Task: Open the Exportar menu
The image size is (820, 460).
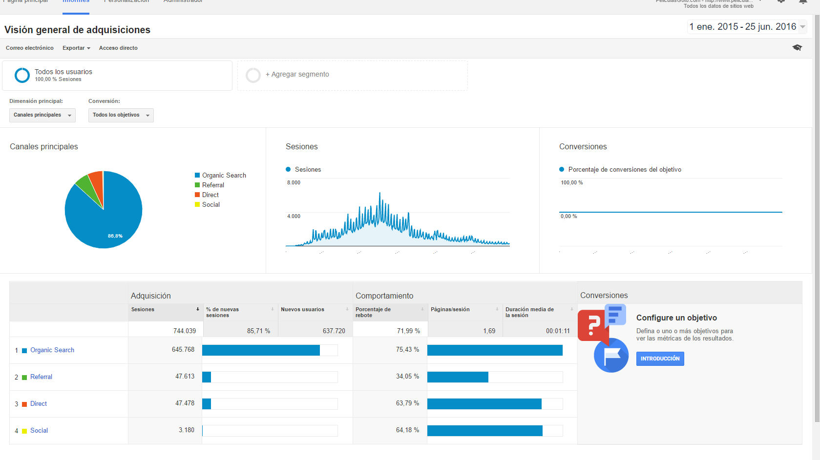Action: [76, 48]
